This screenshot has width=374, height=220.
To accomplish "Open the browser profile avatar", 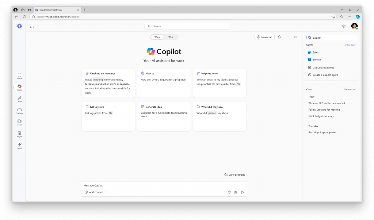I will point(15,10).
